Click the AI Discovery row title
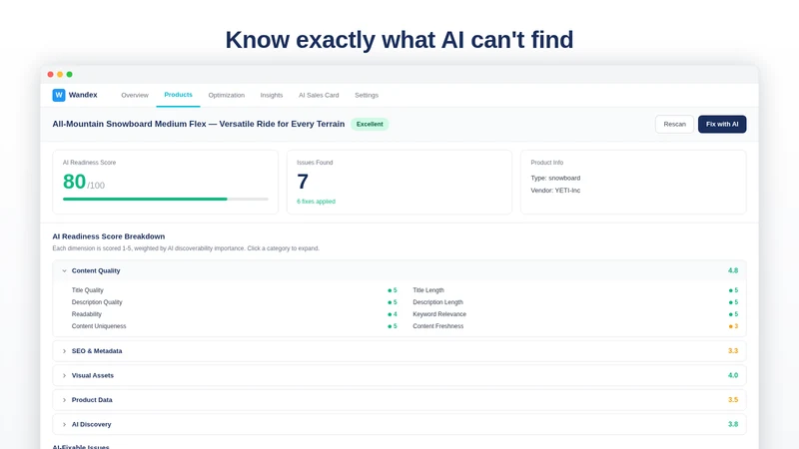Image resolution: width=799 pixels, height=449 pixels. pos(91,425)
